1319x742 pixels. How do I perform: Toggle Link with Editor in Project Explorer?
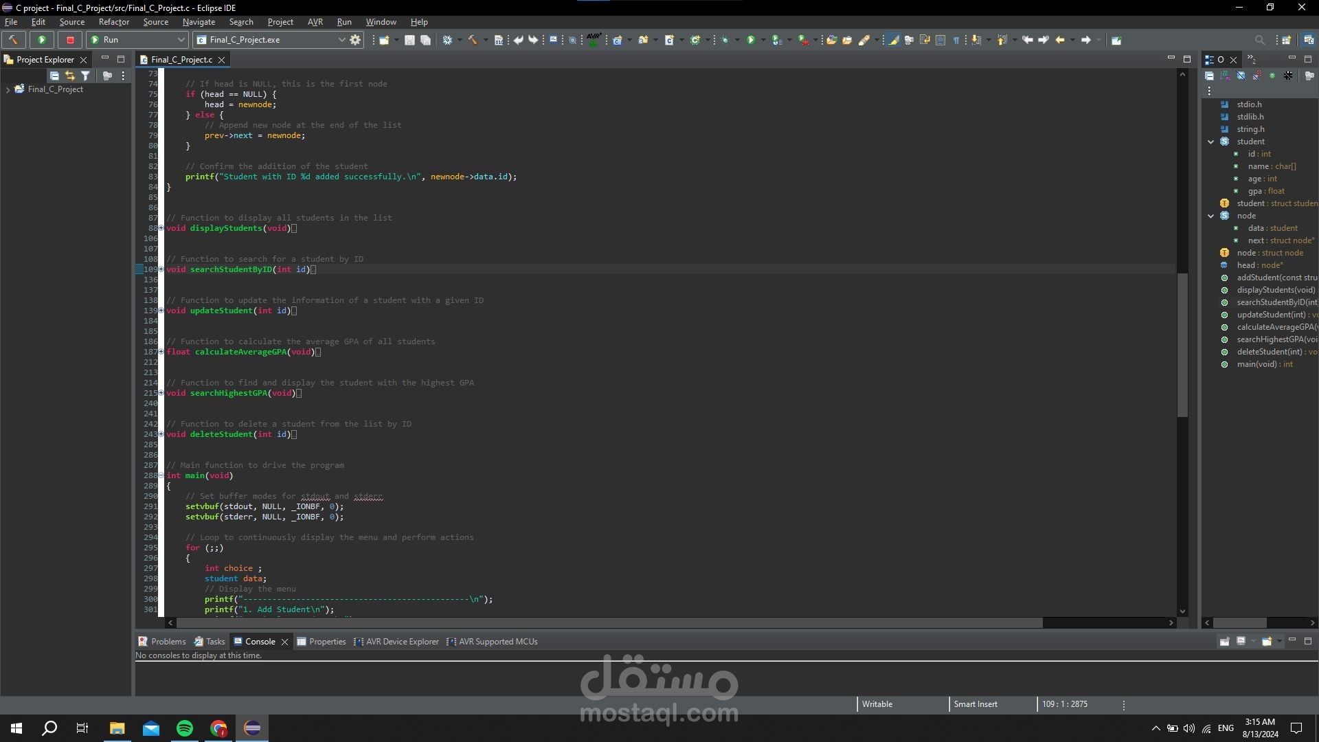69,76
